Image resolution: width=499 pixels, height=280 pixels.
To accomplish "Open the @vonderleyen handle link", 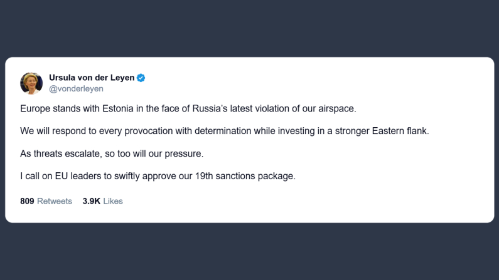I will tap(76, 89).
